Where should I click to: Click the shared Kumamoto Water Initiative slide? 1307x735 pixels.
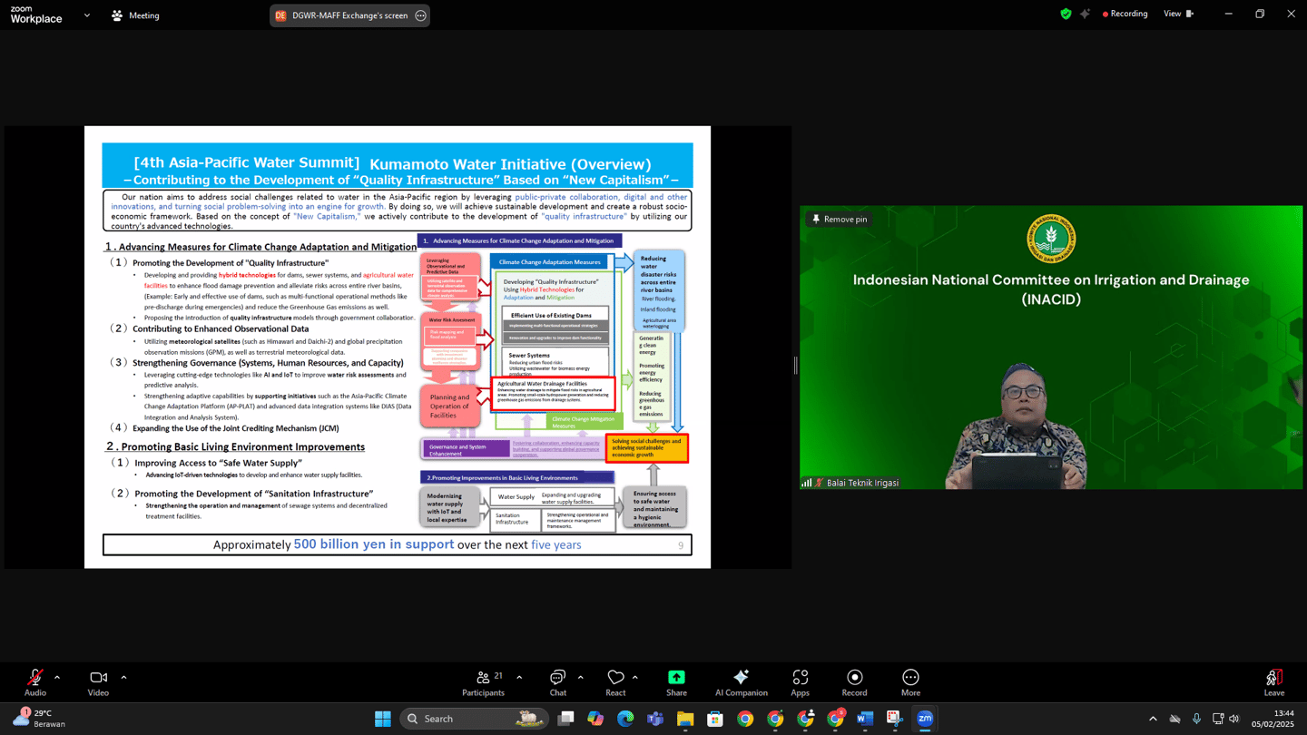click(398, 348)
